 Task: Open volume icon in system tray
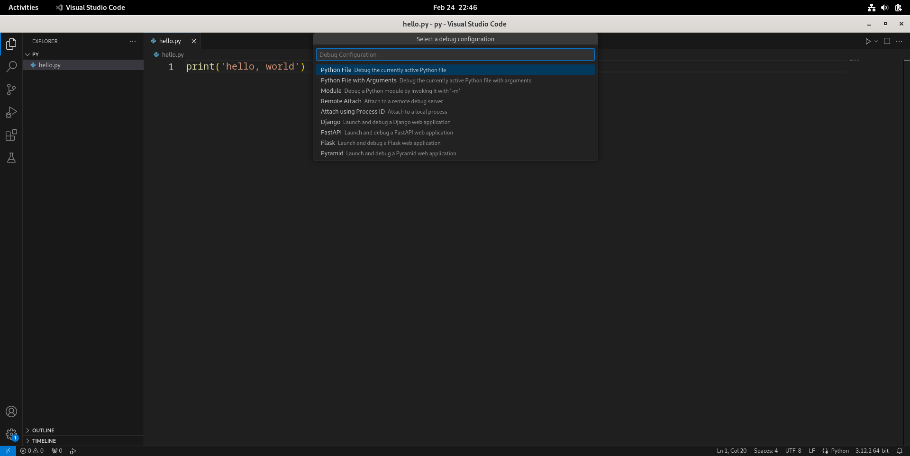pyautogui.click(x=884, y=8)
